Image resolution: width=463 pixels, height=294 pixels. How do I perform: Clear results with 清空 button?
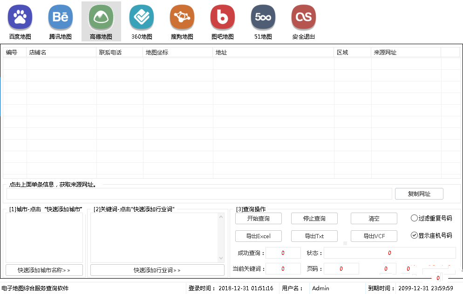pyautogui.click(x=374, y=219)
